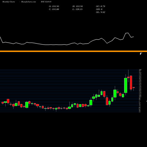Click the "MunafaSutra.com" label
Viewport: 147px width, 147px height.
click(29, 2)
